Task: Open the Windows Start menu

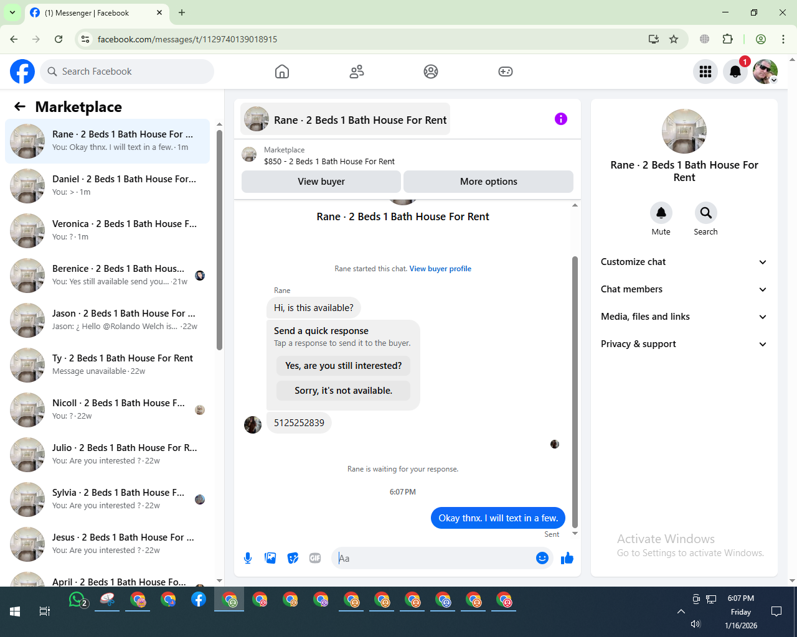Action: (x=15, y=611)
